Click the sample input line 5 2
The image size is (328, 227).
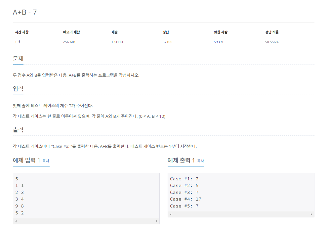20,213
